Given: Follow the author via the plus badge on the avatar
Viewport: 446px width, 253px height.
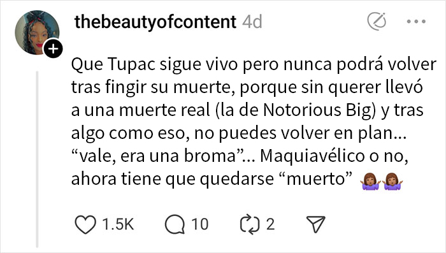Looking at the screenshot, I should [53, 49].
